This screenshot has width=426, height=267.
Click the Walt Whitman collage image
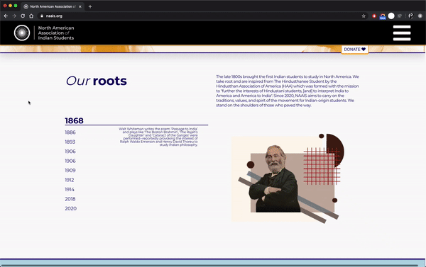(x=288, y=178)
